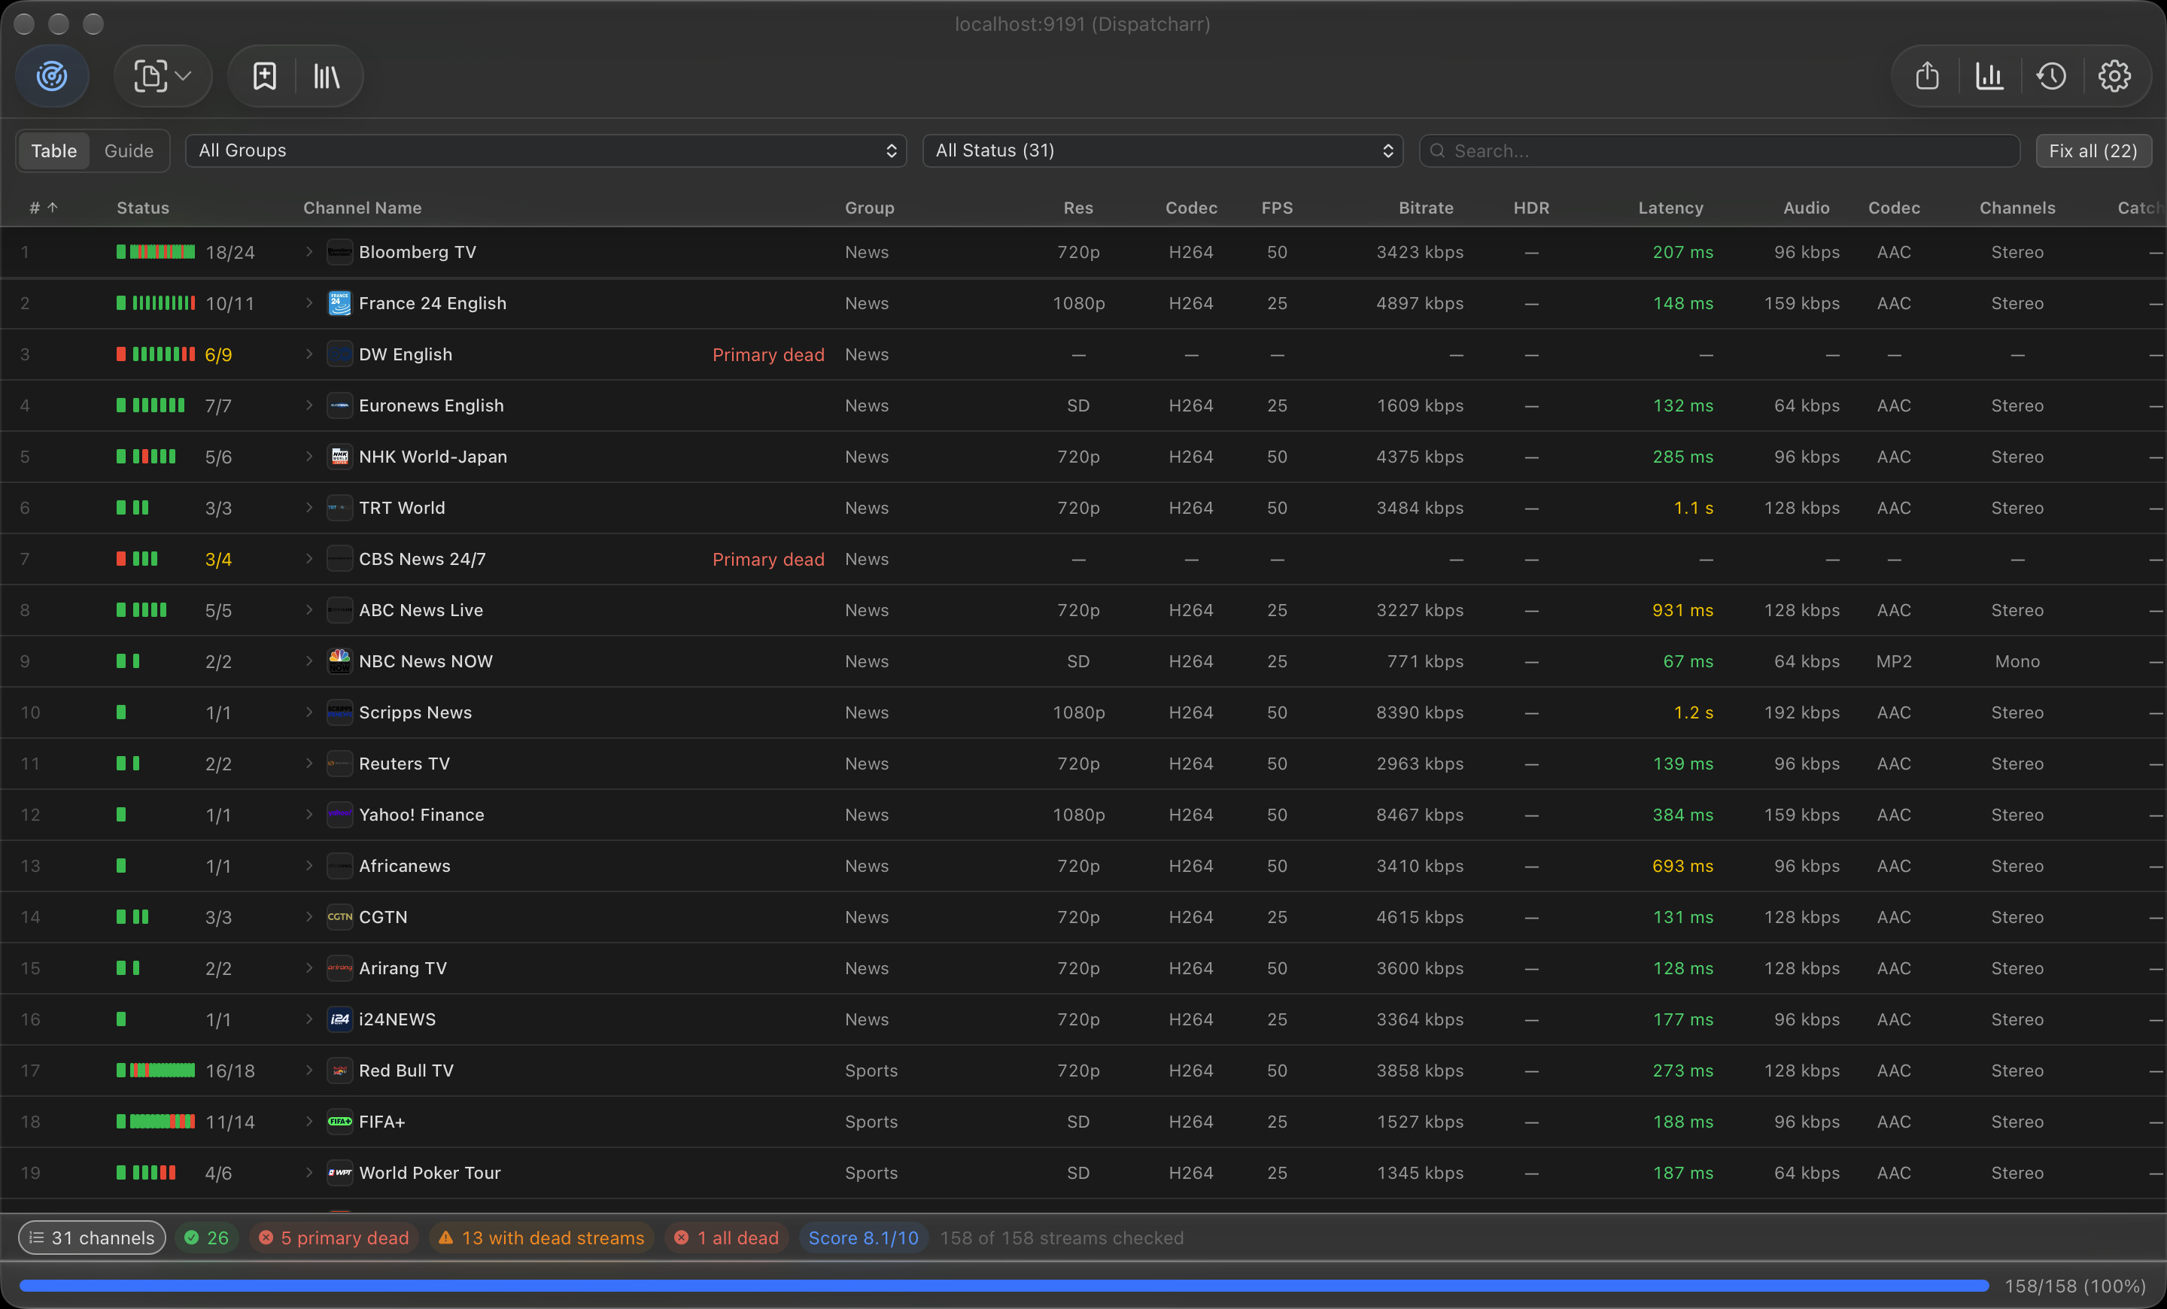Expand the Bloomberg TV row chevron
2167x1309 pixels.
[x=308, y=251]
